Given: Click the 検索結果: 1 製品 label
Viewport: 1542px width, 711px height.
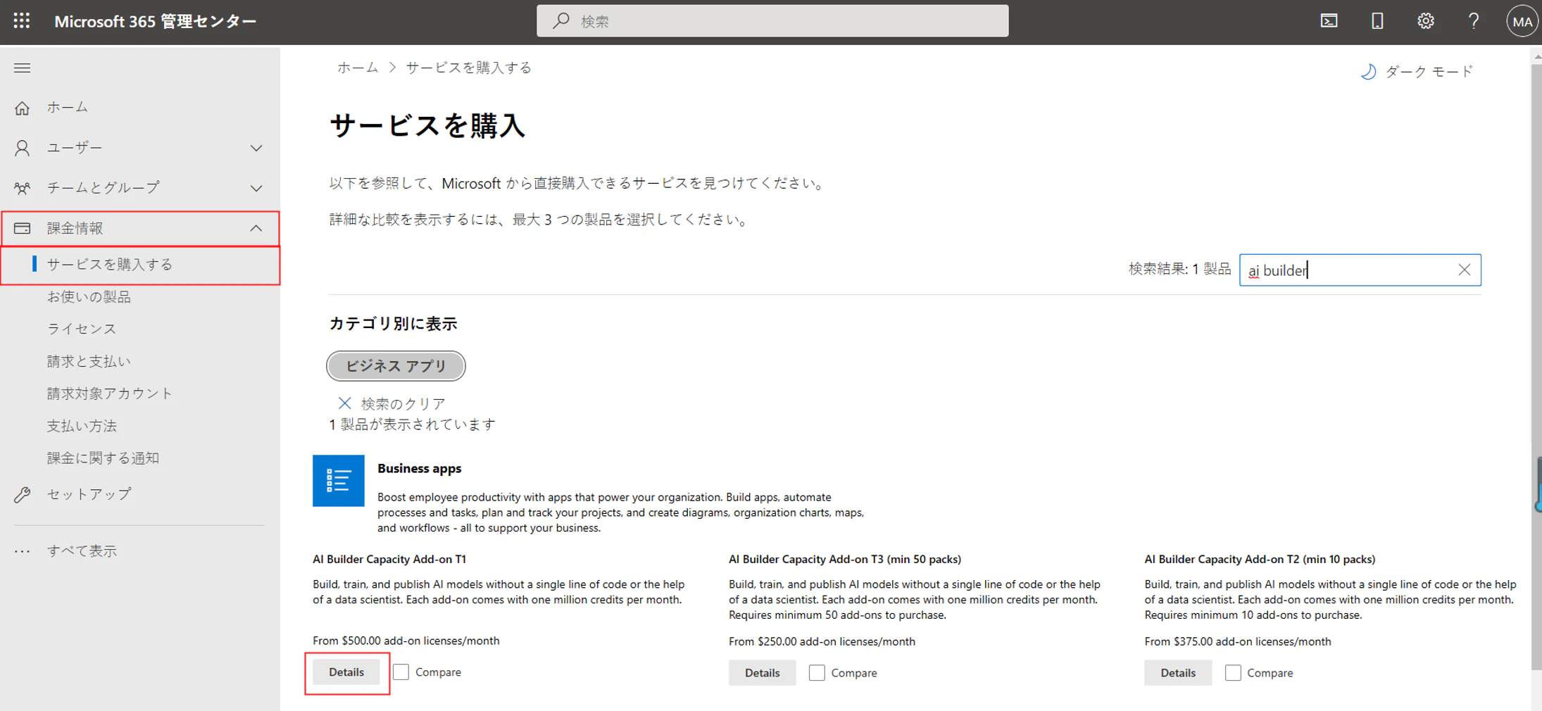Looking at the screenshot, I should point(1180,269).
